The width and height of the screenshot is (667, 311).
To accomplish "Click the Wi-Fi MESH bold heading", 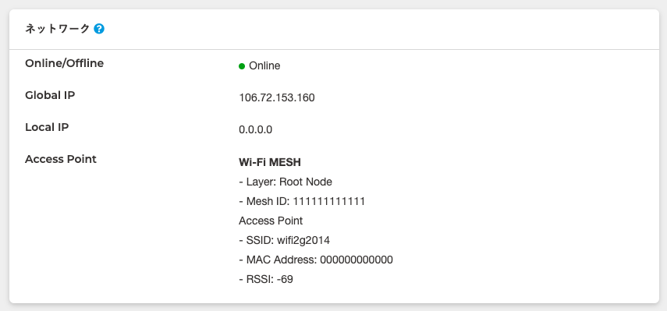I will pos(270,162).
